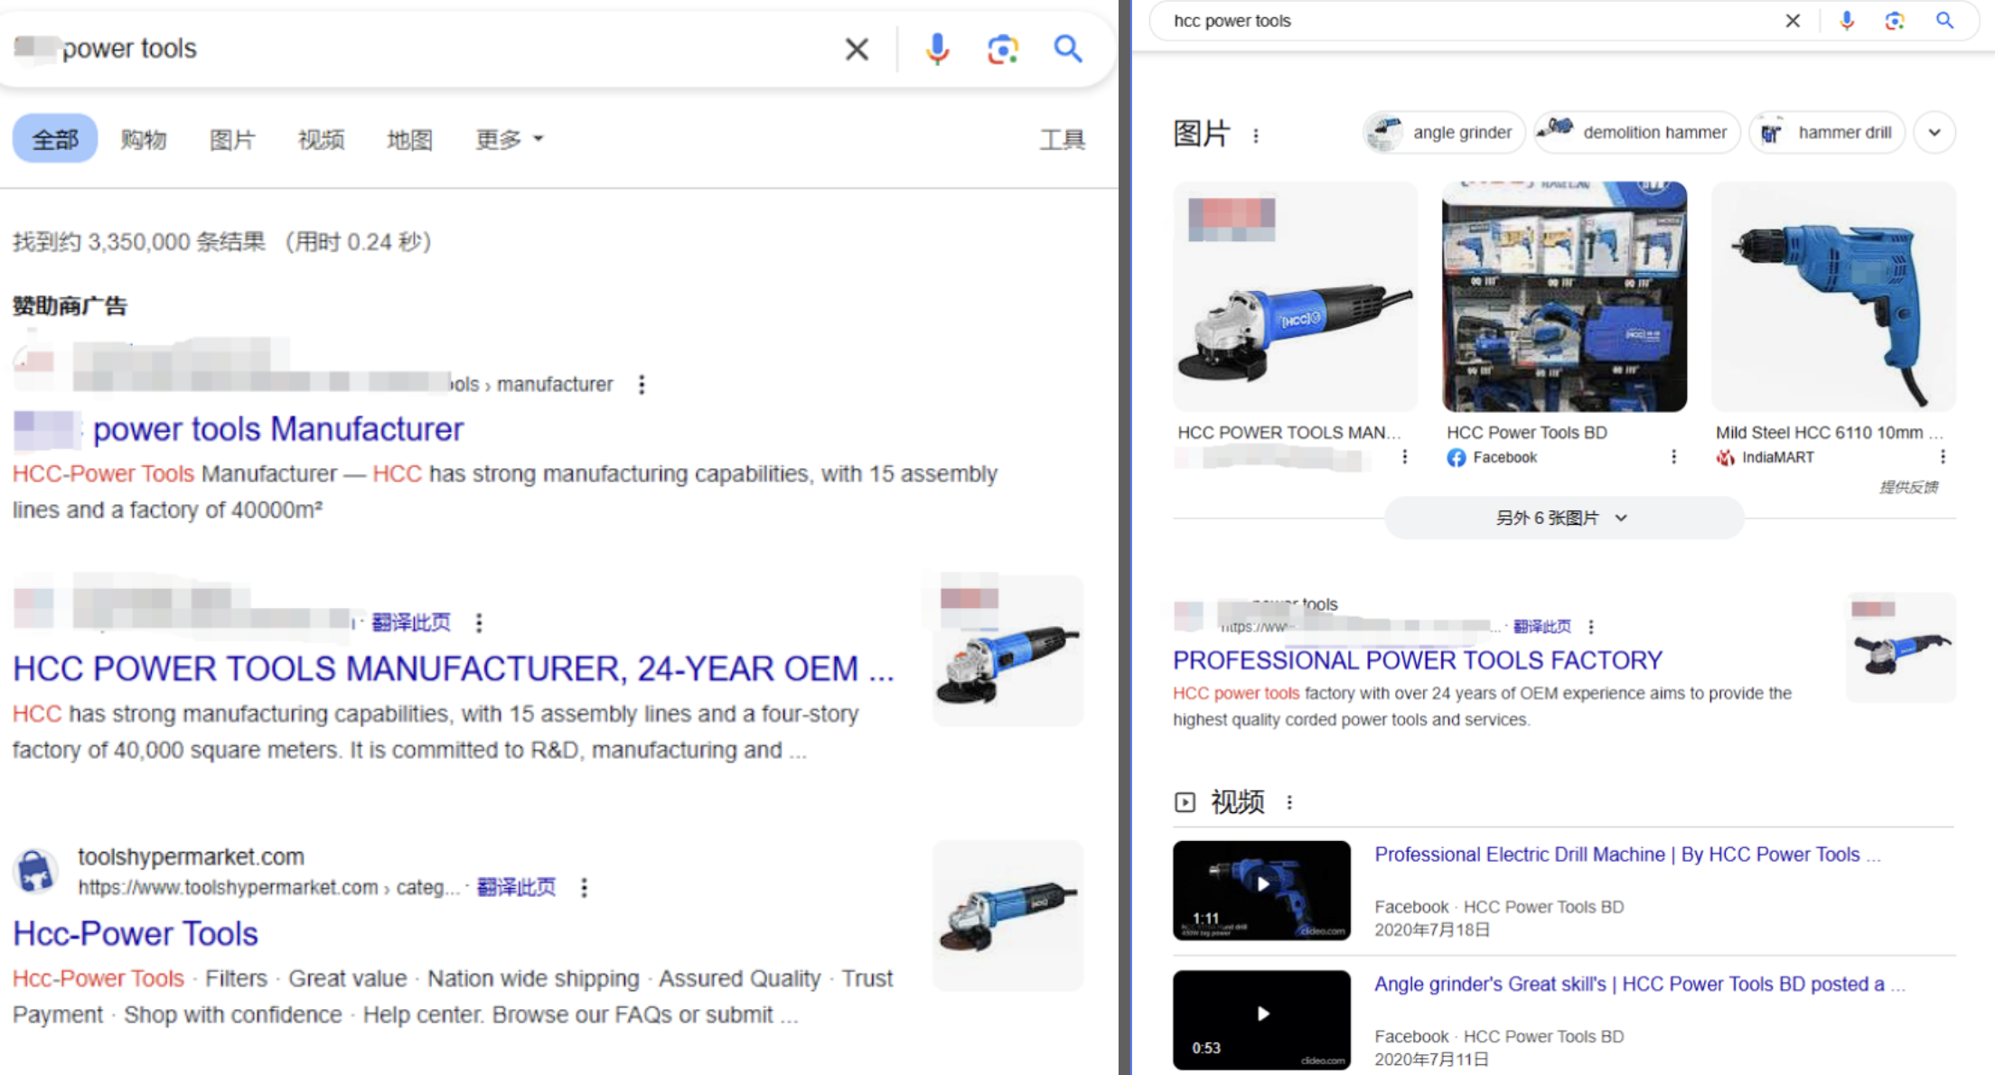Switch to the 图片 tab
Image resolution: width=1995 pixels, height=1075 pixels.
point(232,139)
